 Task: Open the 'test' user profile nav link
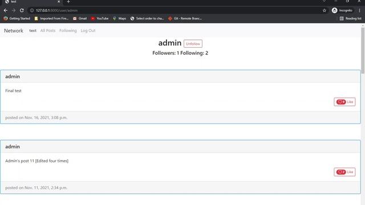[x=33, y=30]
